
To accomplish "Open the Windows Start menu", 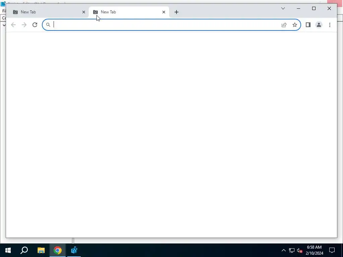I will [x=8, y=250].
